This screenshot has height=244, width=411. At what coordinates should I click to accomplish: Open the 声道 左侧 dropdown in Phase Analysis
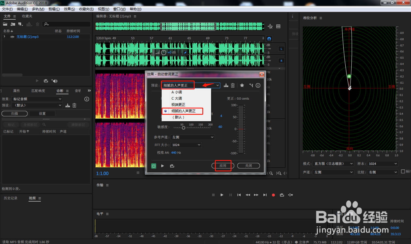[333, 172]
